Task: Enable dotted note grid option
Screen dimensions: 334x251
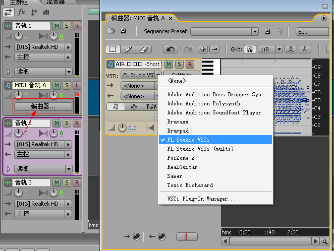Action: coord(305,49)
